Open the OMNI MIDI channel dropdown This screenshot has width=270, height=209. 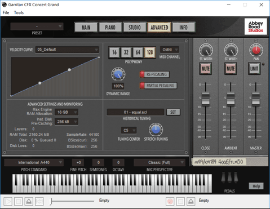point(170,50)
